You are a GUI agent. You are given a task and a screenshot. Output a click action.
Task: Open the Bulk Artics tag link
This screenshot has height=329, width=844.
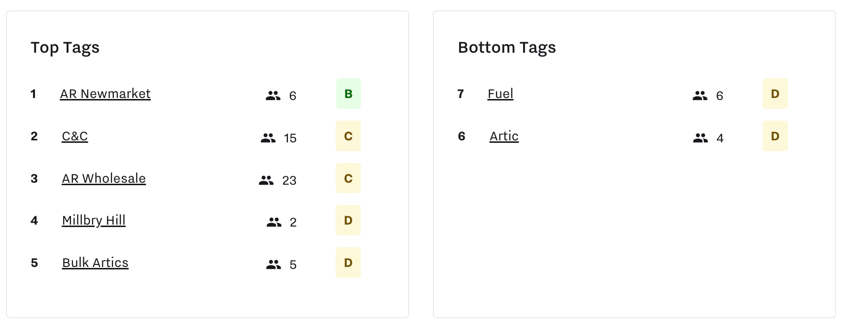[95, 263]
